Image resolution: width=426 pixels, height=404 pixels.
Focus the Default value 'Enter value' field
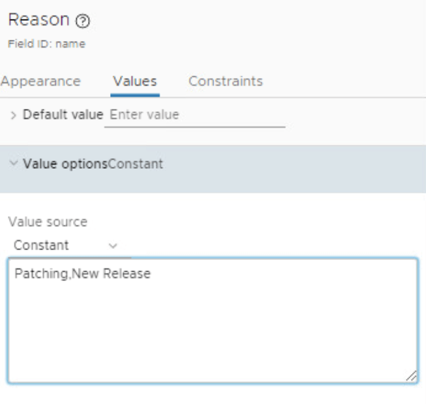(194, 115)
